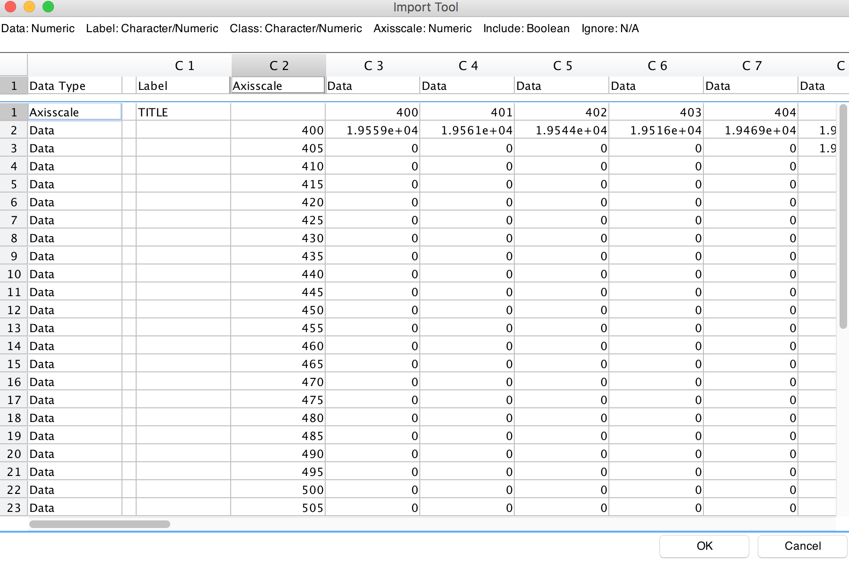
Task: Click the green maximize window button
Action: click(x=48, y=7)
